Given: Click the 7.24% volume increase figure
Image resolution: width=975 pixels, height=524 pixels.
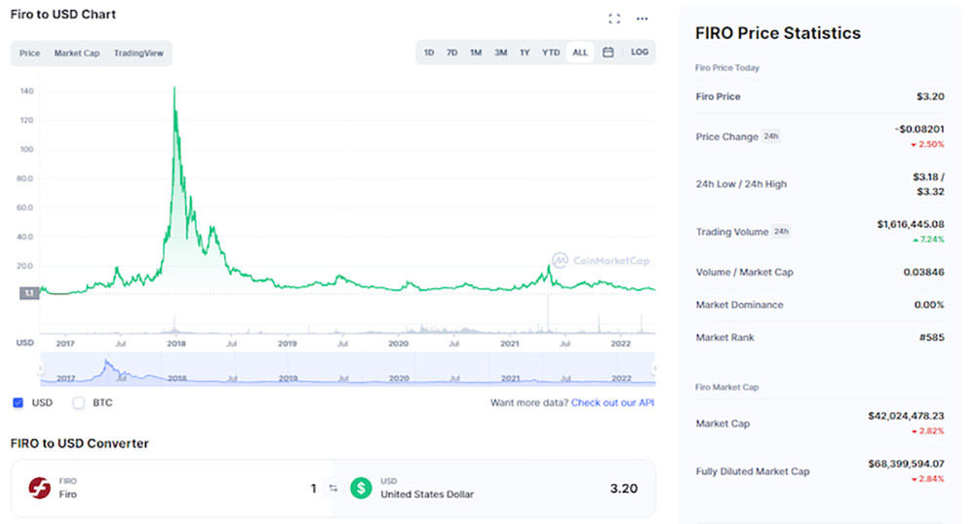Looking at the screenshot, I should [x=928, y=240].
